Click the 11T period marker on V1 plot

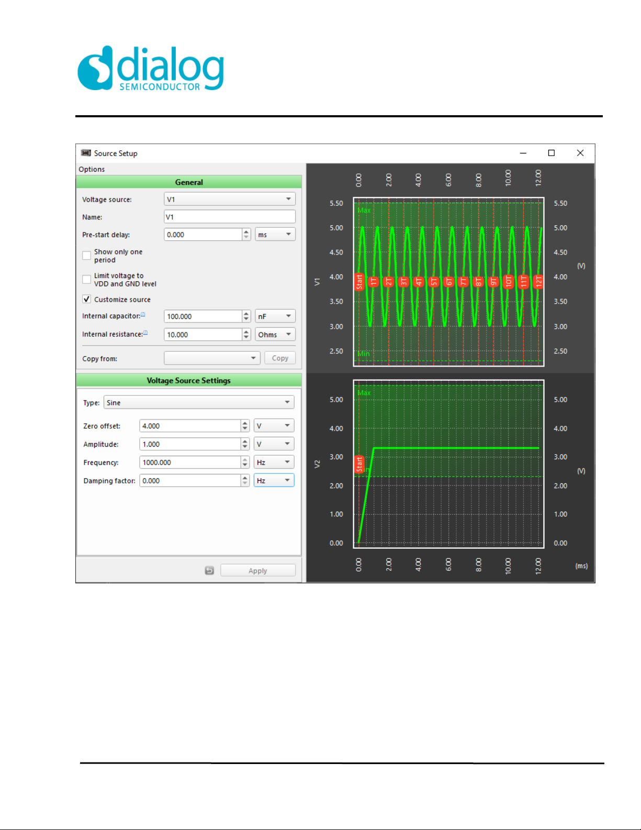coord(523,282)
